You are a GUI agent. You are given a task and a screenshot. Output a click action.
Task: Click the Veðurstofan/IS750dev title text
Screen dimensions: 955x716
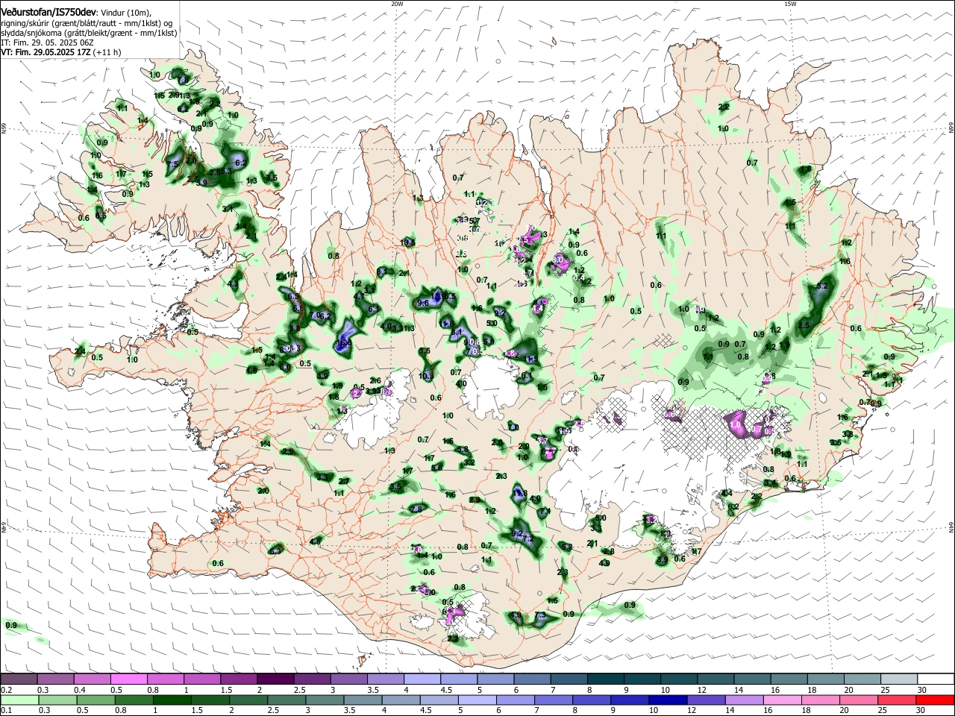point(48,13)
